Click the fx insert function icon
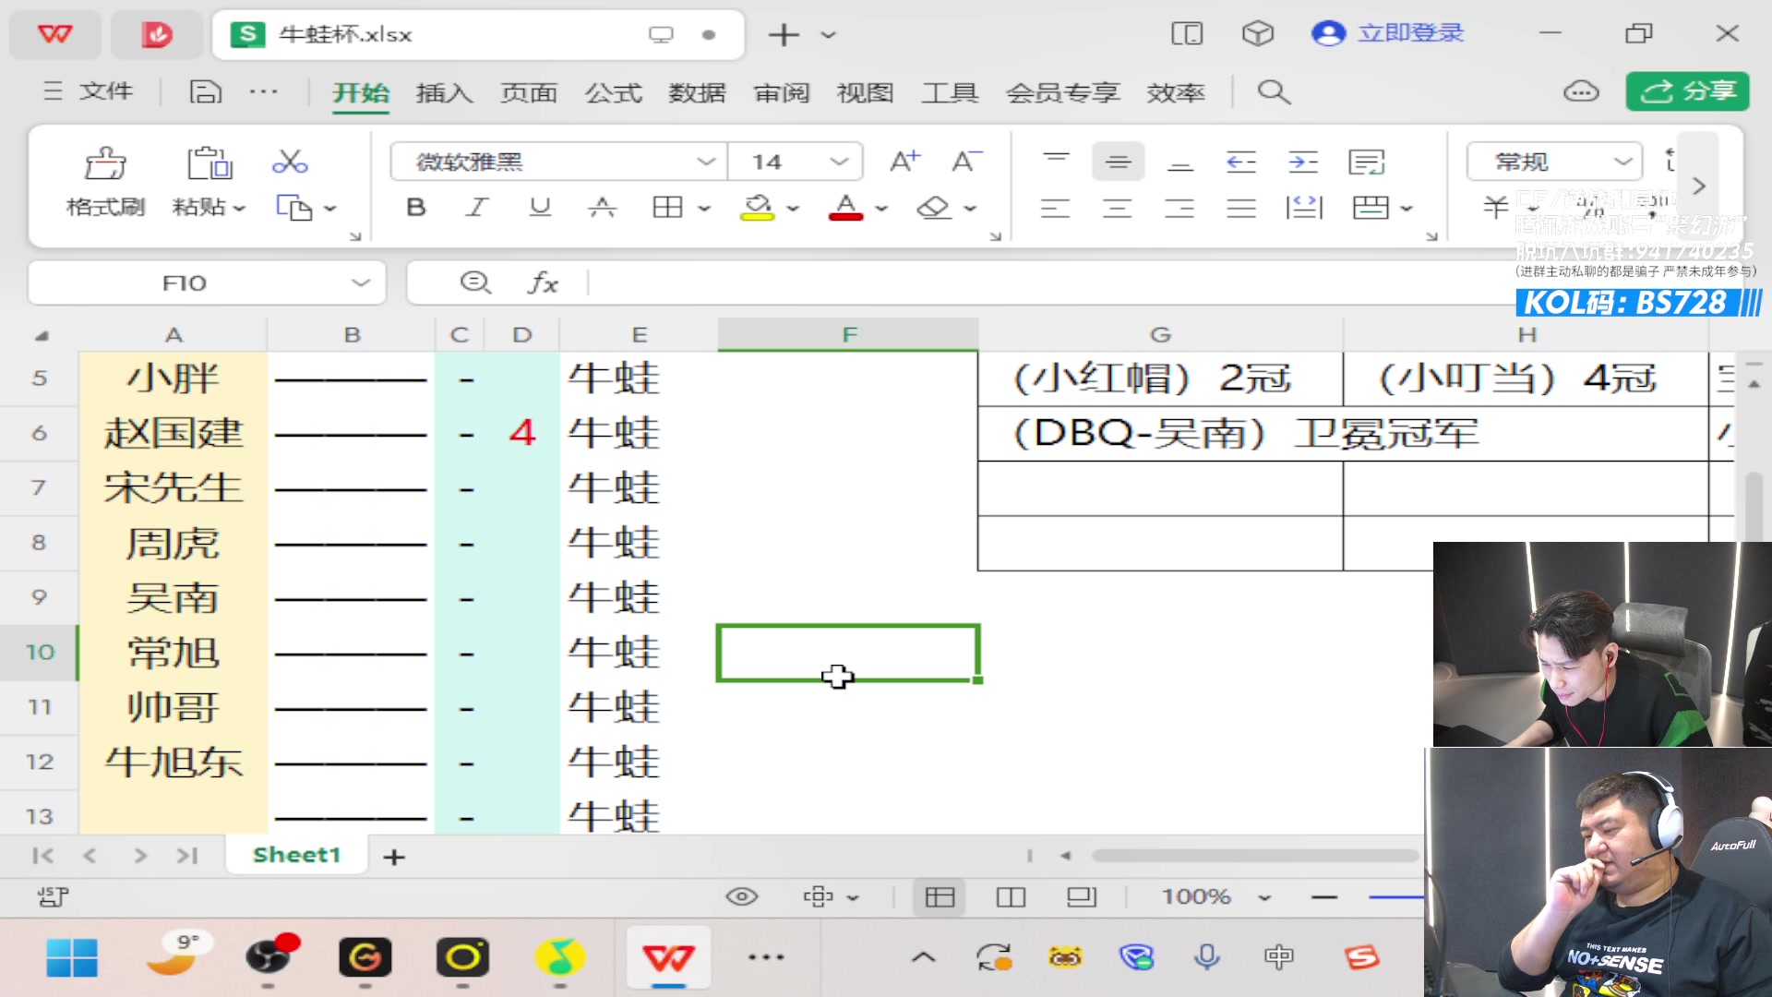The height and width of the screenshot is (997, 1772). pyautogui.click(x=543, y=282)
